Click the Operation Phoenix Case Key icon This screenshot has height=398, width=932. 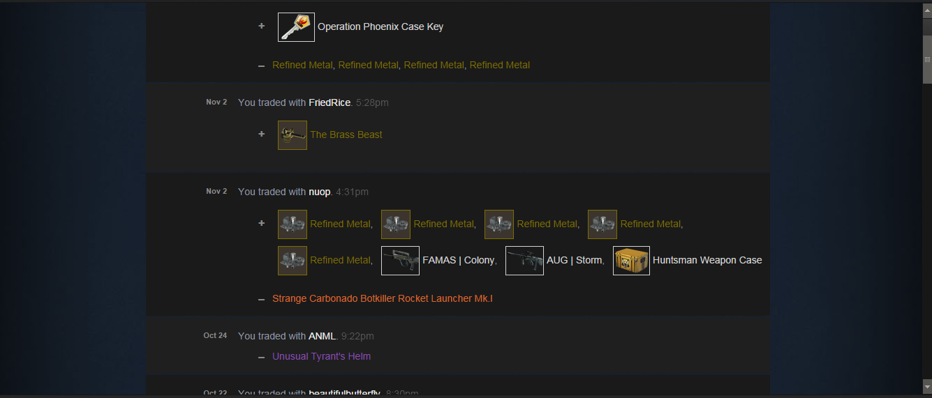point(296,27)
